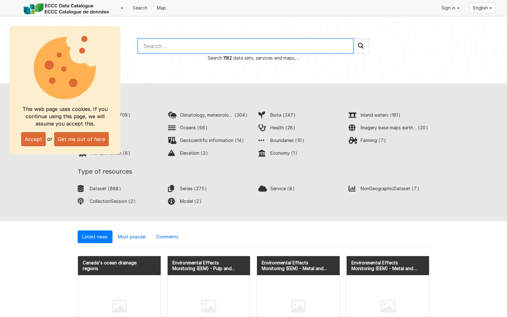Filter by NonGeographicDataset (7) resource type
This screenshot has height=317, width=507.
click(390, 189)
